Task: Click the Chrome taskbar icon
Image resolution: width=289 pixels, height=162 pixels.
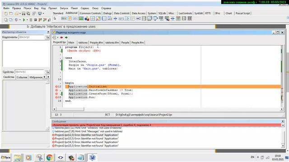Action: 49,157
